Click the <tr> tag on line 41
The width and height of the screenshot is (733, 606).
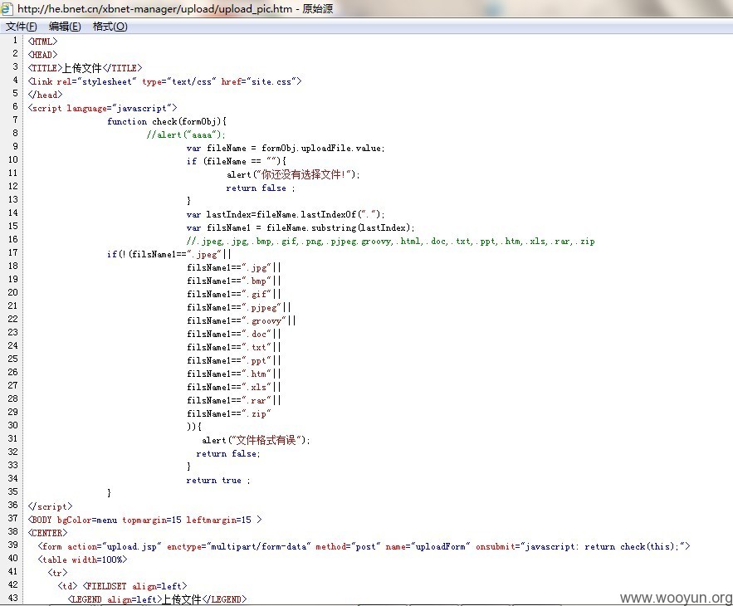tap(57, 572)
